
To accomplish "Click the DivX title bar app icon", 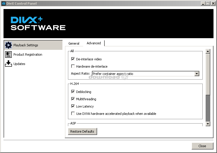I will [3, 3].
